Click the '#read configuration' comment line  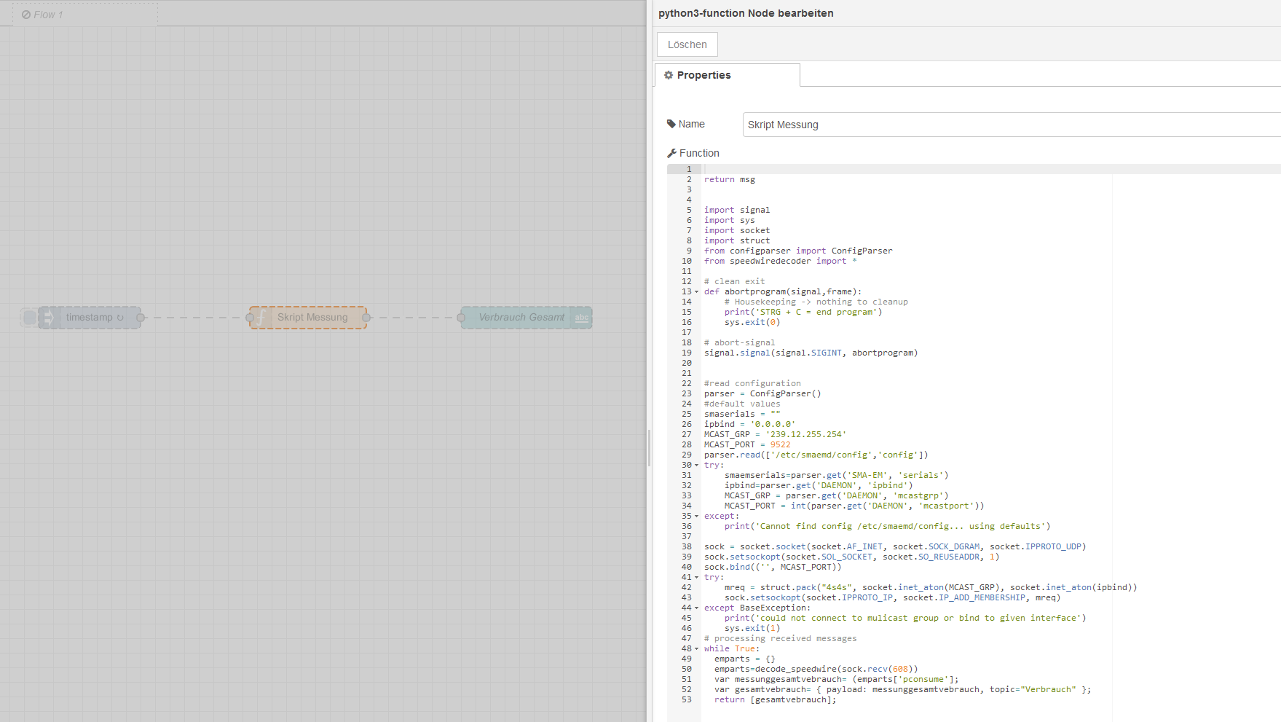[x=752, y=383]
